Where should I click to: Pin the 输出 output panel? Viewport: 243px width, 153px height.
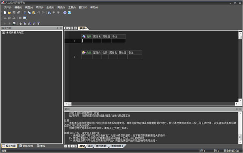tap(237, 109)
